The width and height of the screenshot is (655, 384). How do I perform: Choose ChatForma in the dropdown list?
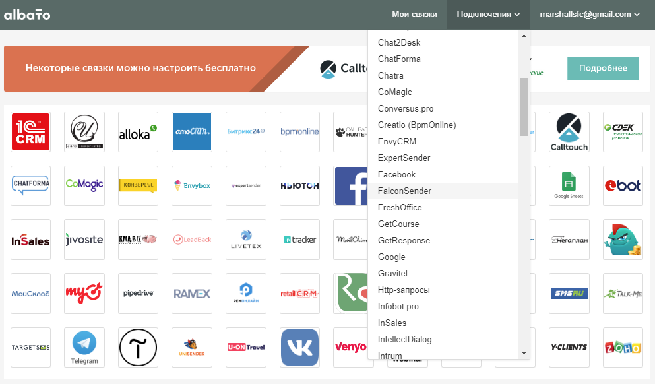click(x=443, y=59)
